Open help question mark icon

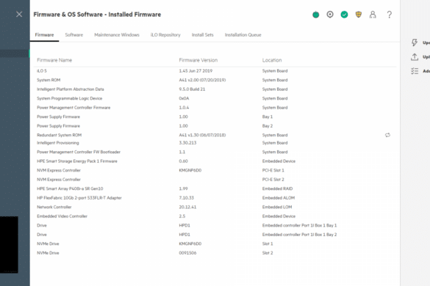[389, 15]
